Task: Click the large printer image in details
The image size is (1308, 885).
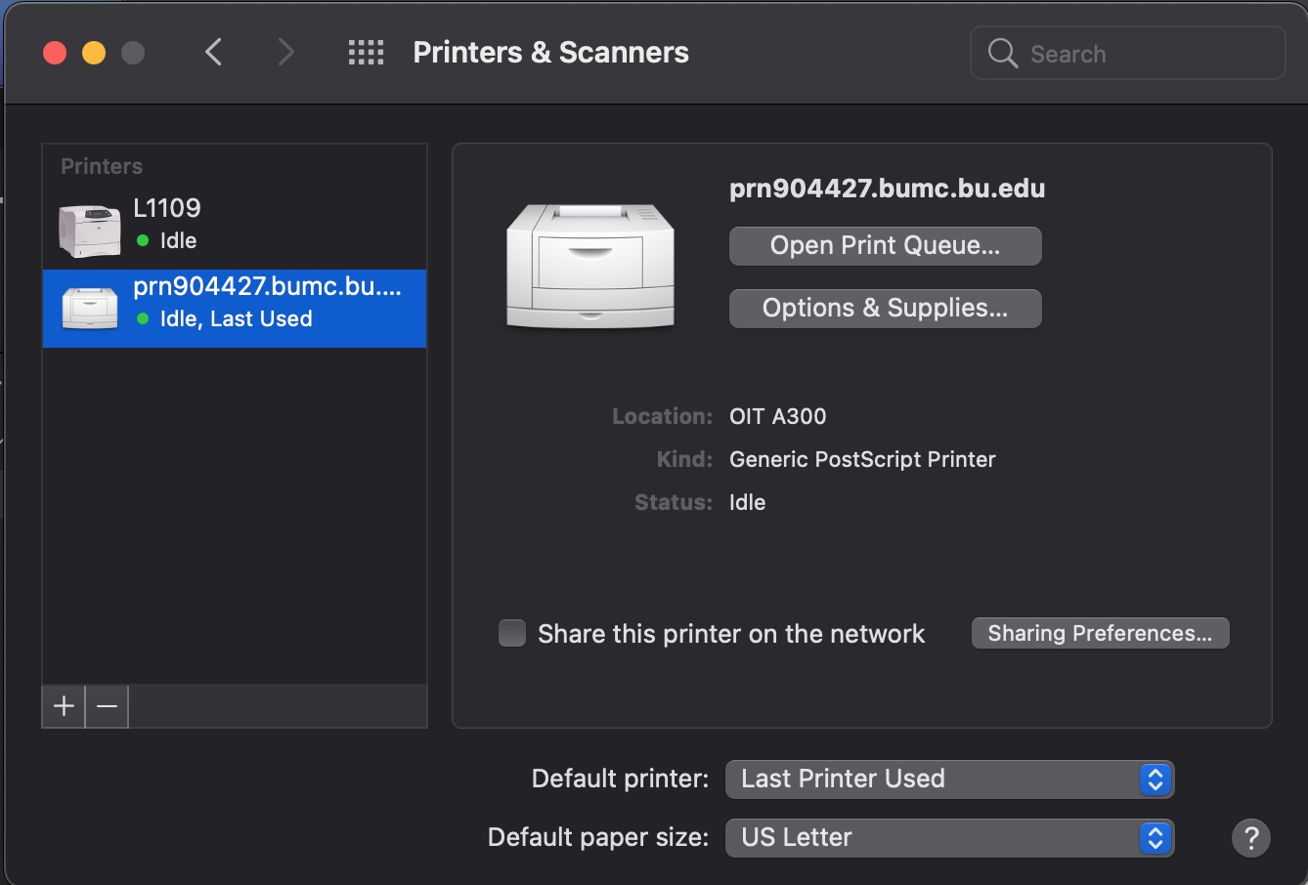Action: tap(590, 266)
